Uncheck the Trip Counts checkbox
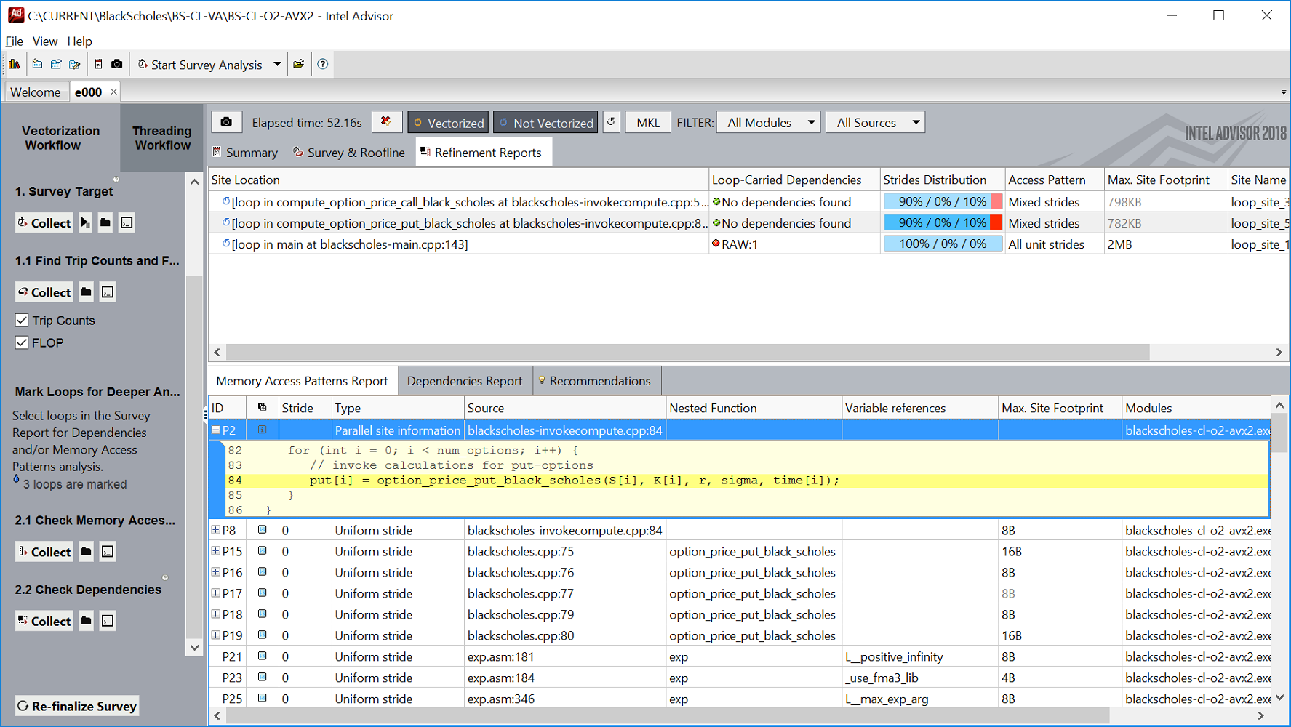The width and height of the screenshot is (1291, 727). pos(22,320)
